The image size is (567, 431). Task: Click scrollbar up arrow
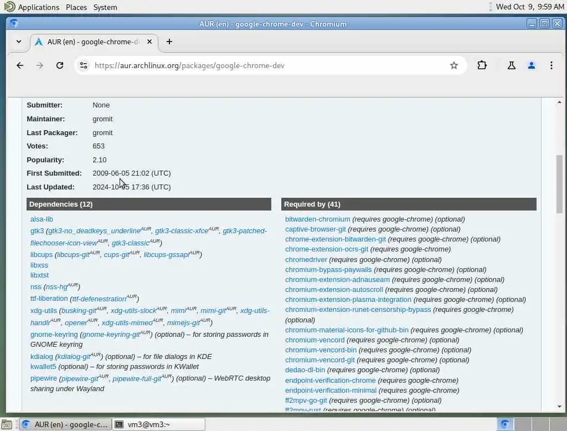click(x=559, y=102)
